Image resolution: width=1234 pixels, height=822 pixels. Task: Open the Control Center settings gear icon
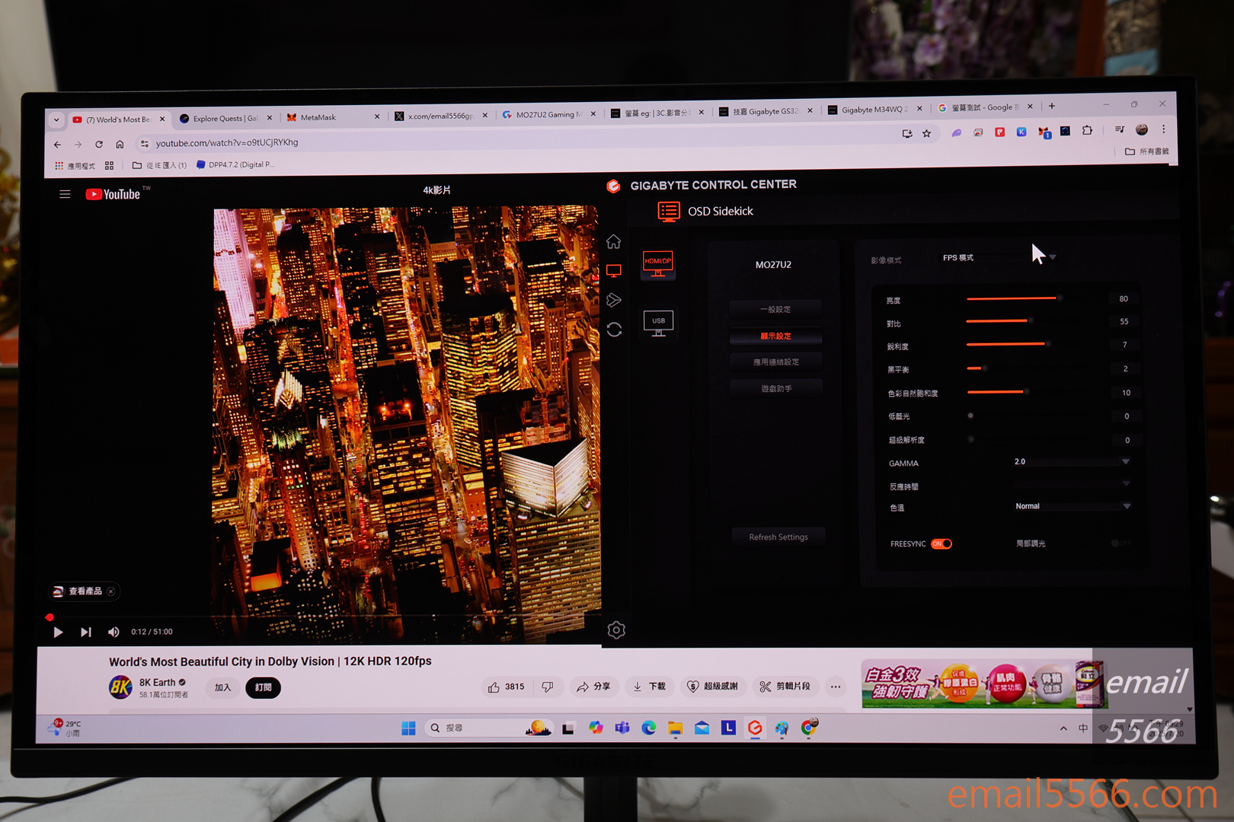616,630
